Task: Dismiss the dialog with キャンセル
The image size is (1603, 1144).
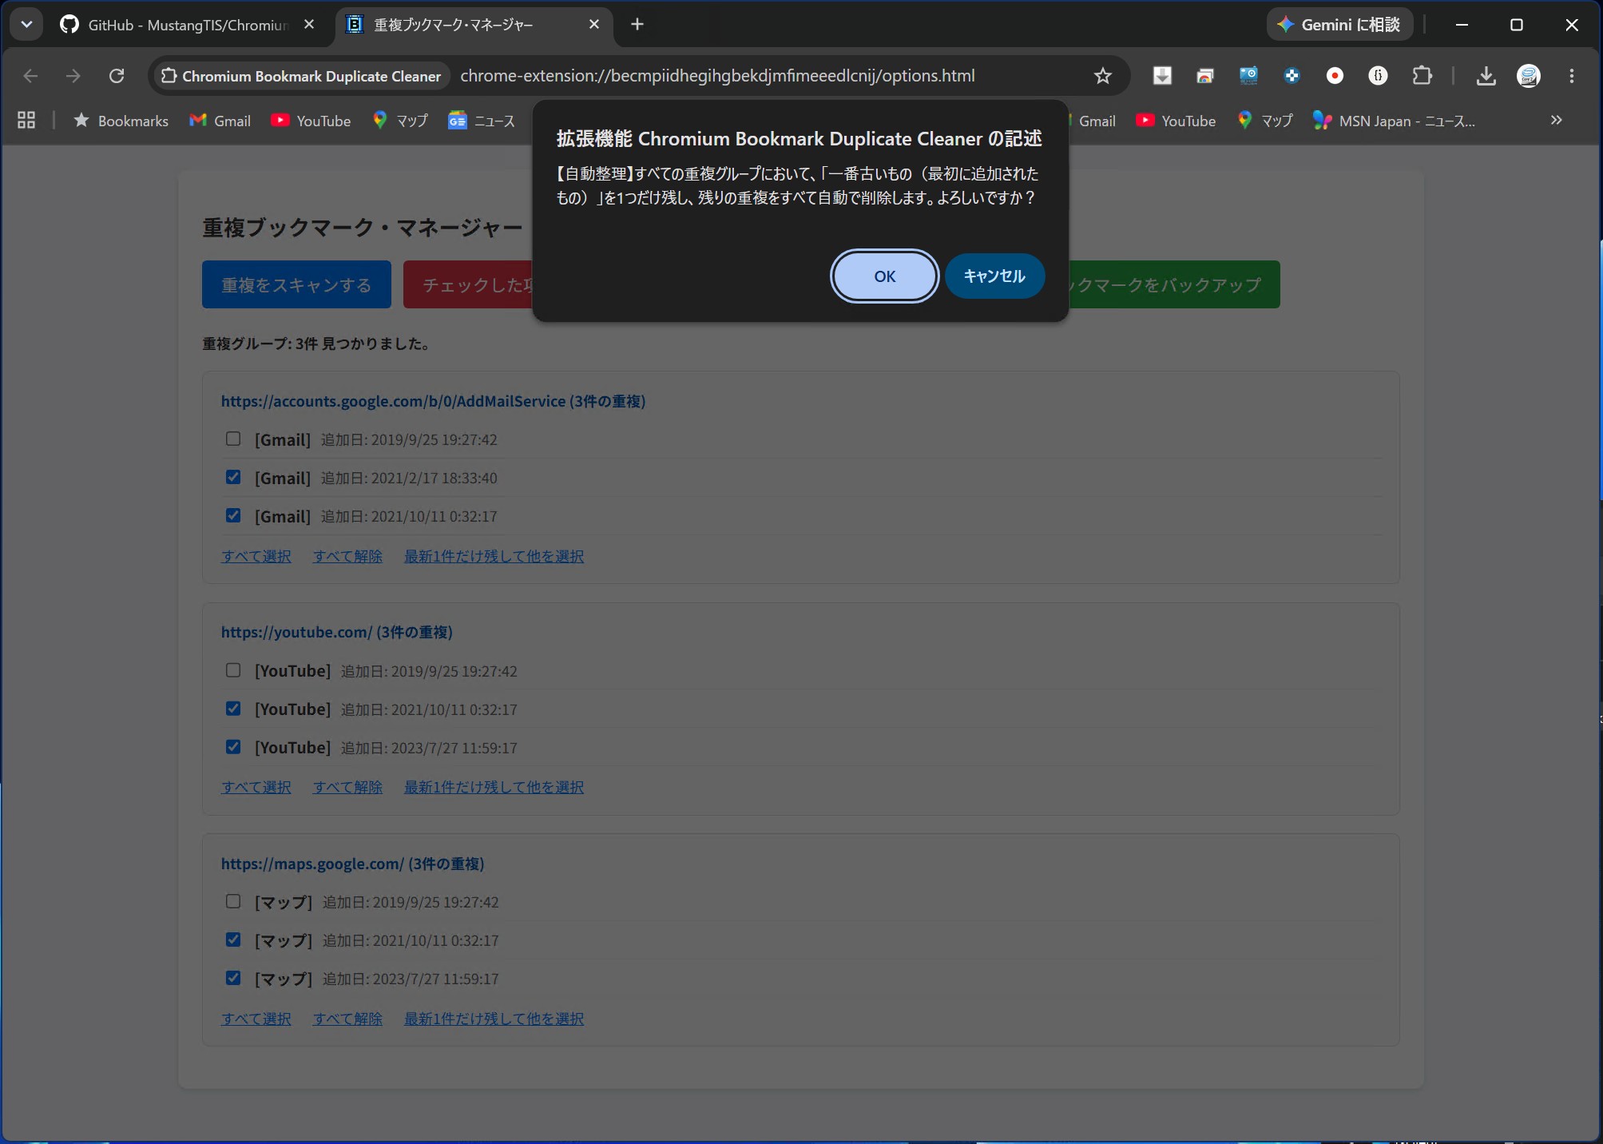Action: [994, 276]
